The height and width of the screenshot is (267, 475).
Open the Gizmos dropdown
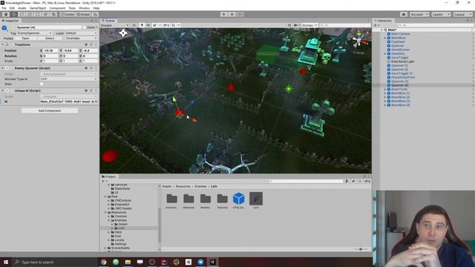click(x=309, y=25)
